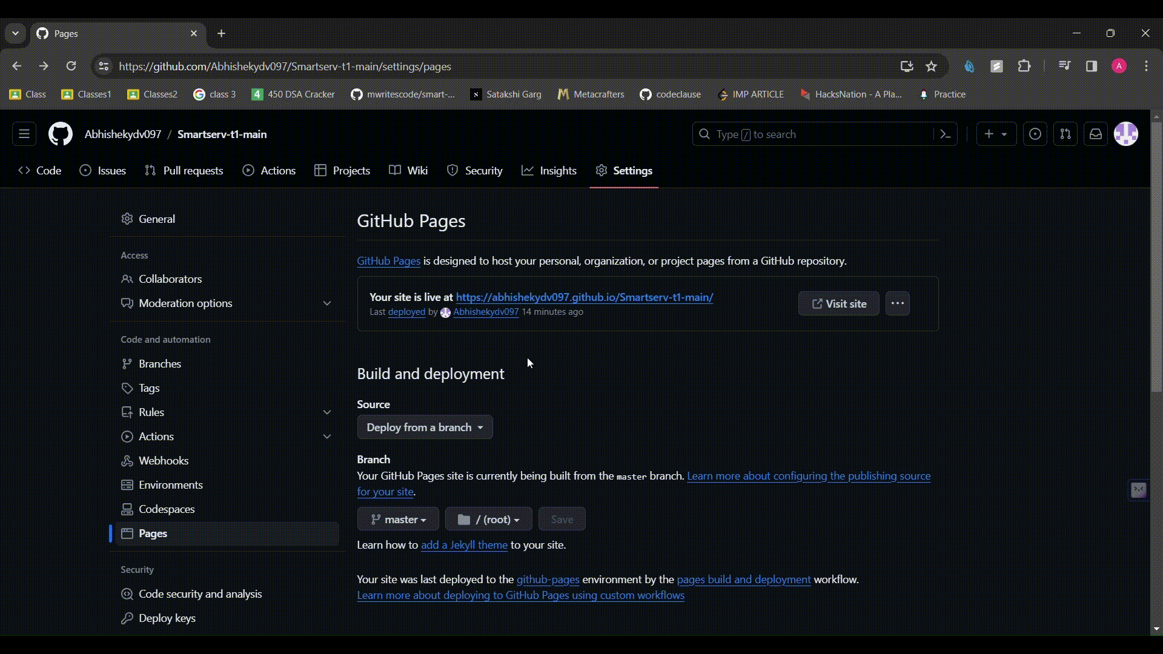Viewport: 1163px width, 654px height.
Task: Select Deploy from a branch dropdown
Action: click(x=424, y=427)
